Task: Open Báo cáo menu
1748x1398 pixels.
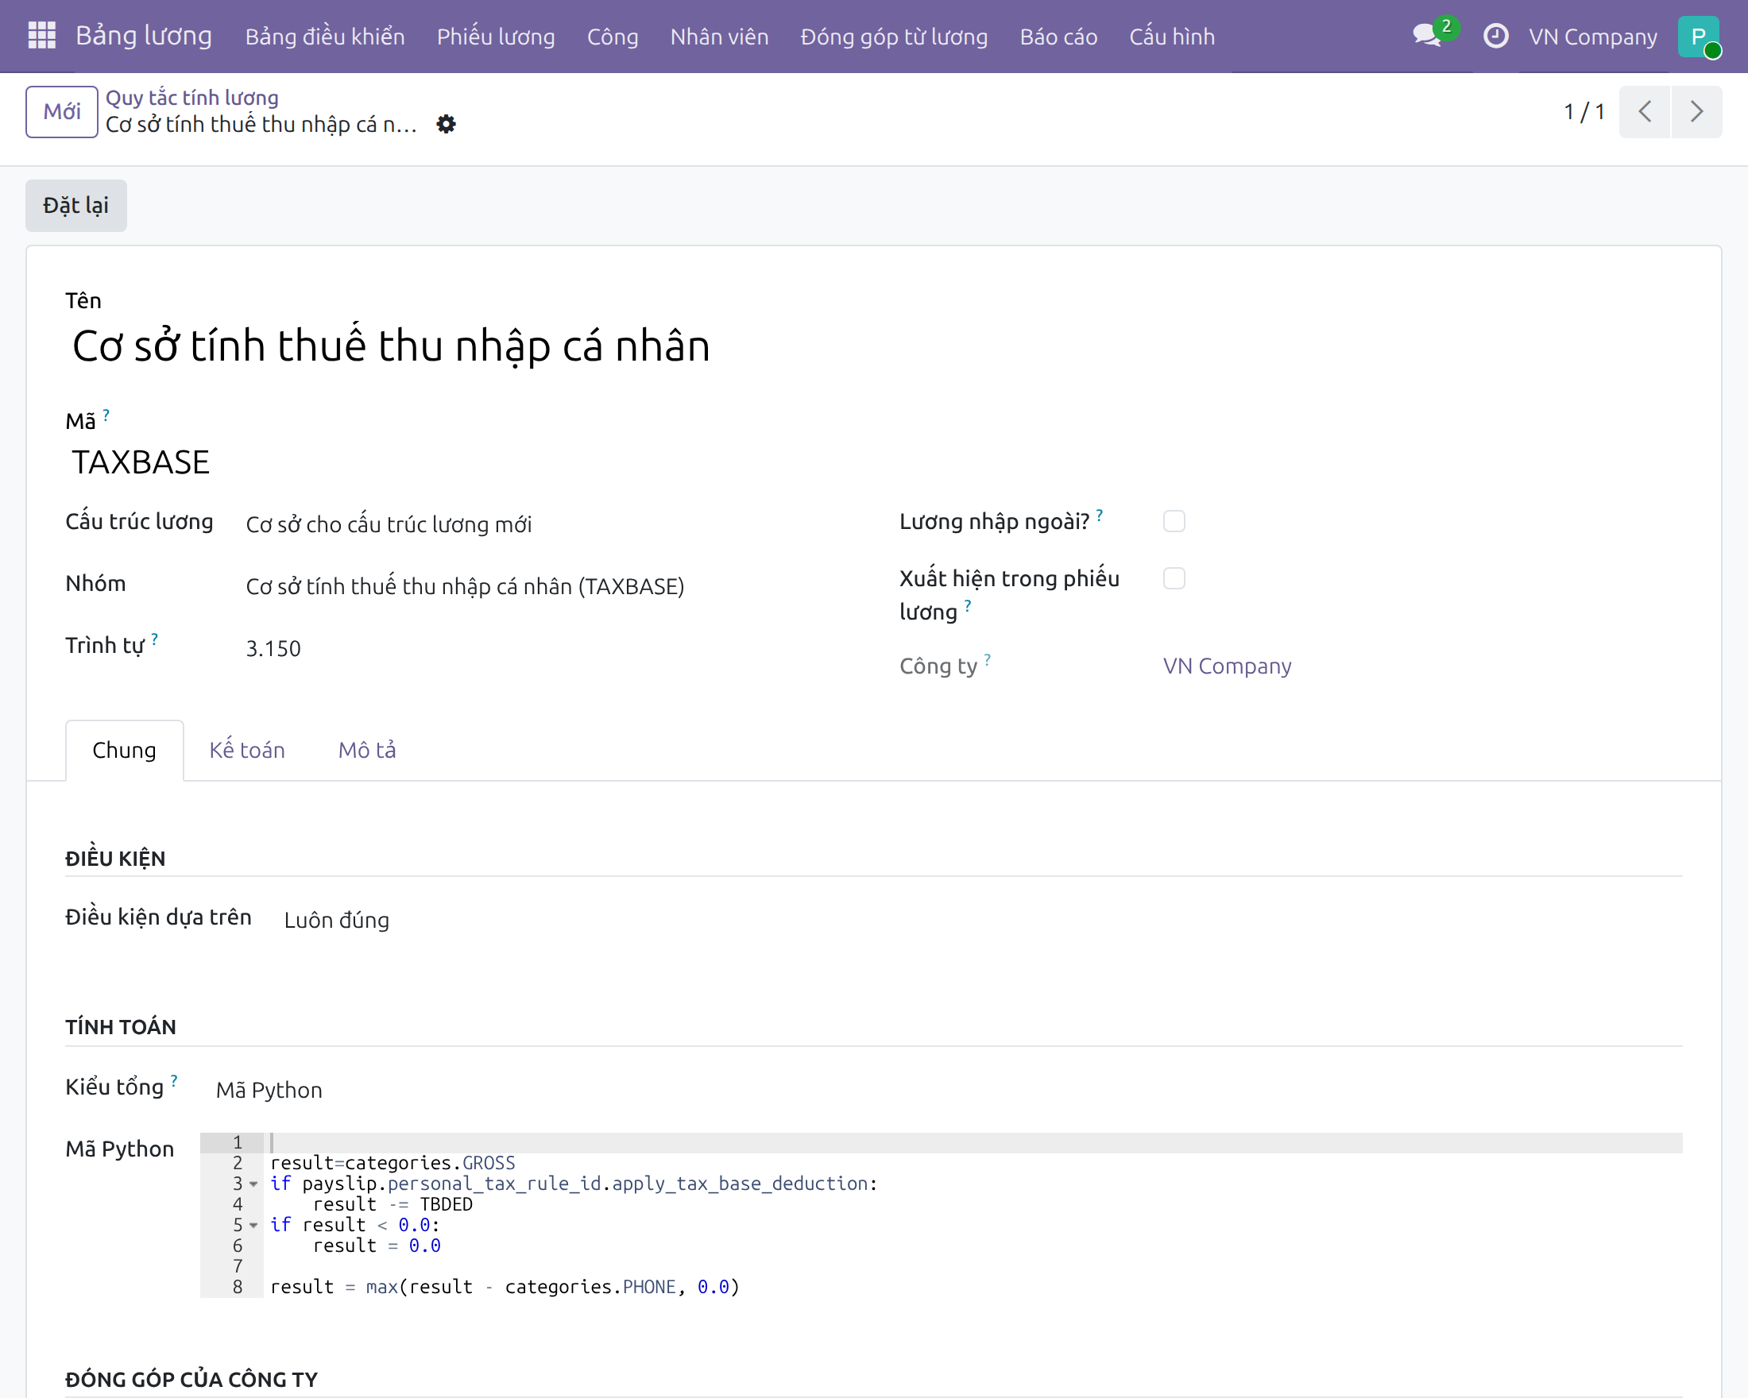Action: click(x=1059, y=37)
